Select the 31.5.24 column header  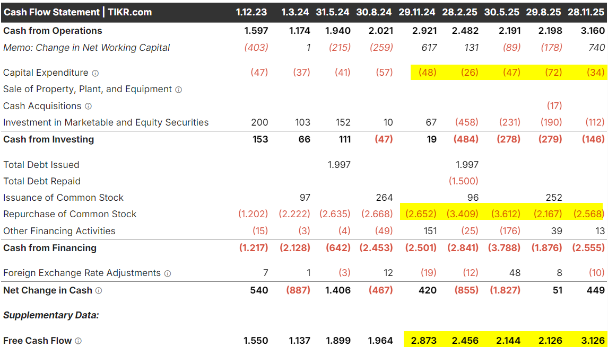point(333,12)
